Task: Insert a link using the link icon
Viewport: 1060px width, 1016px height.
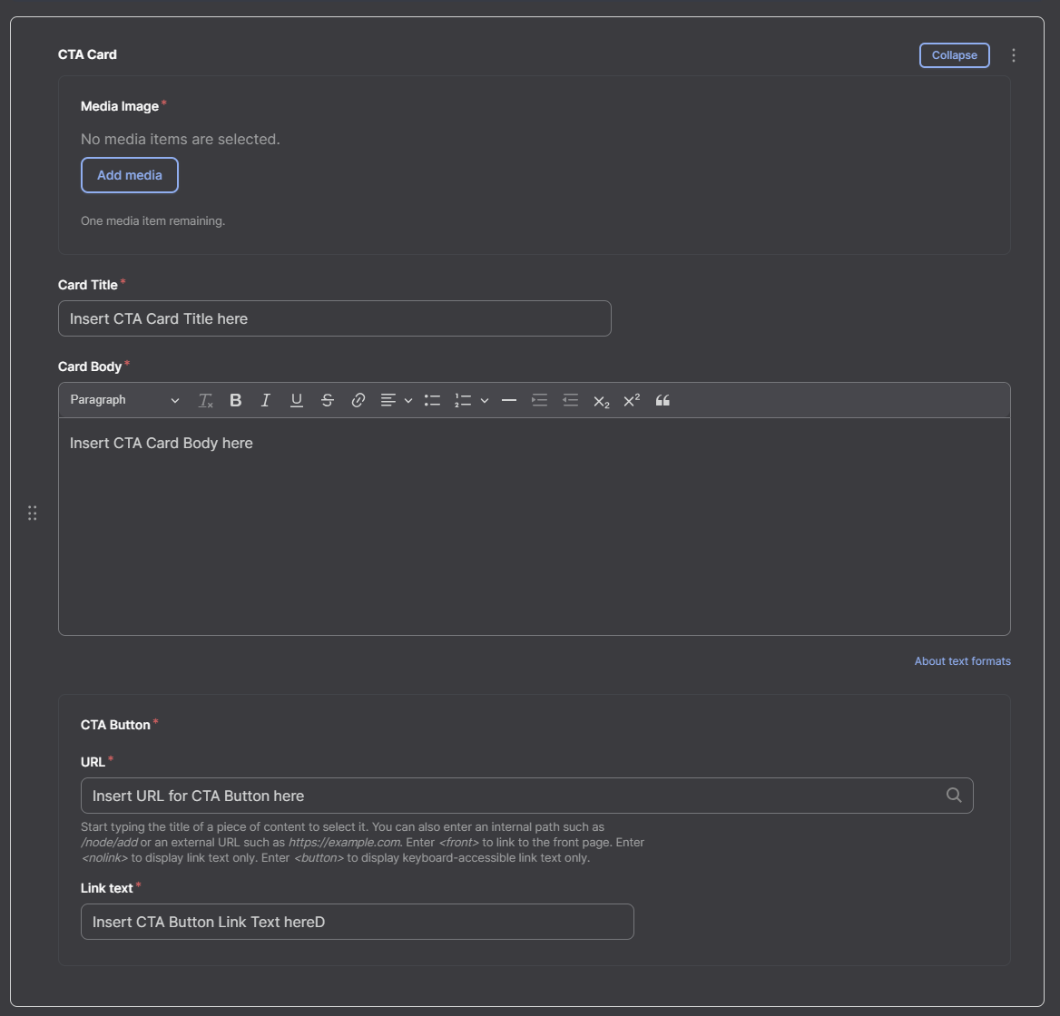Action: click(x=358, y=401)
